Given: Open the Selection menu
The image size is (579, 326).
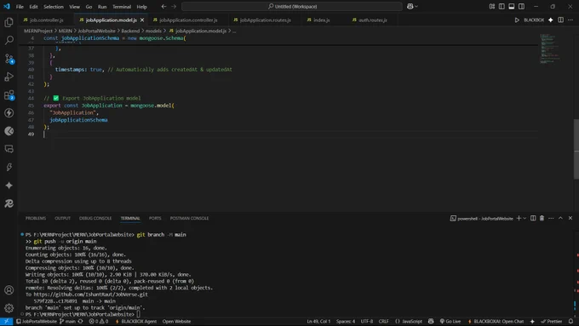Looking at the screenshot, I should pos(54,7).
